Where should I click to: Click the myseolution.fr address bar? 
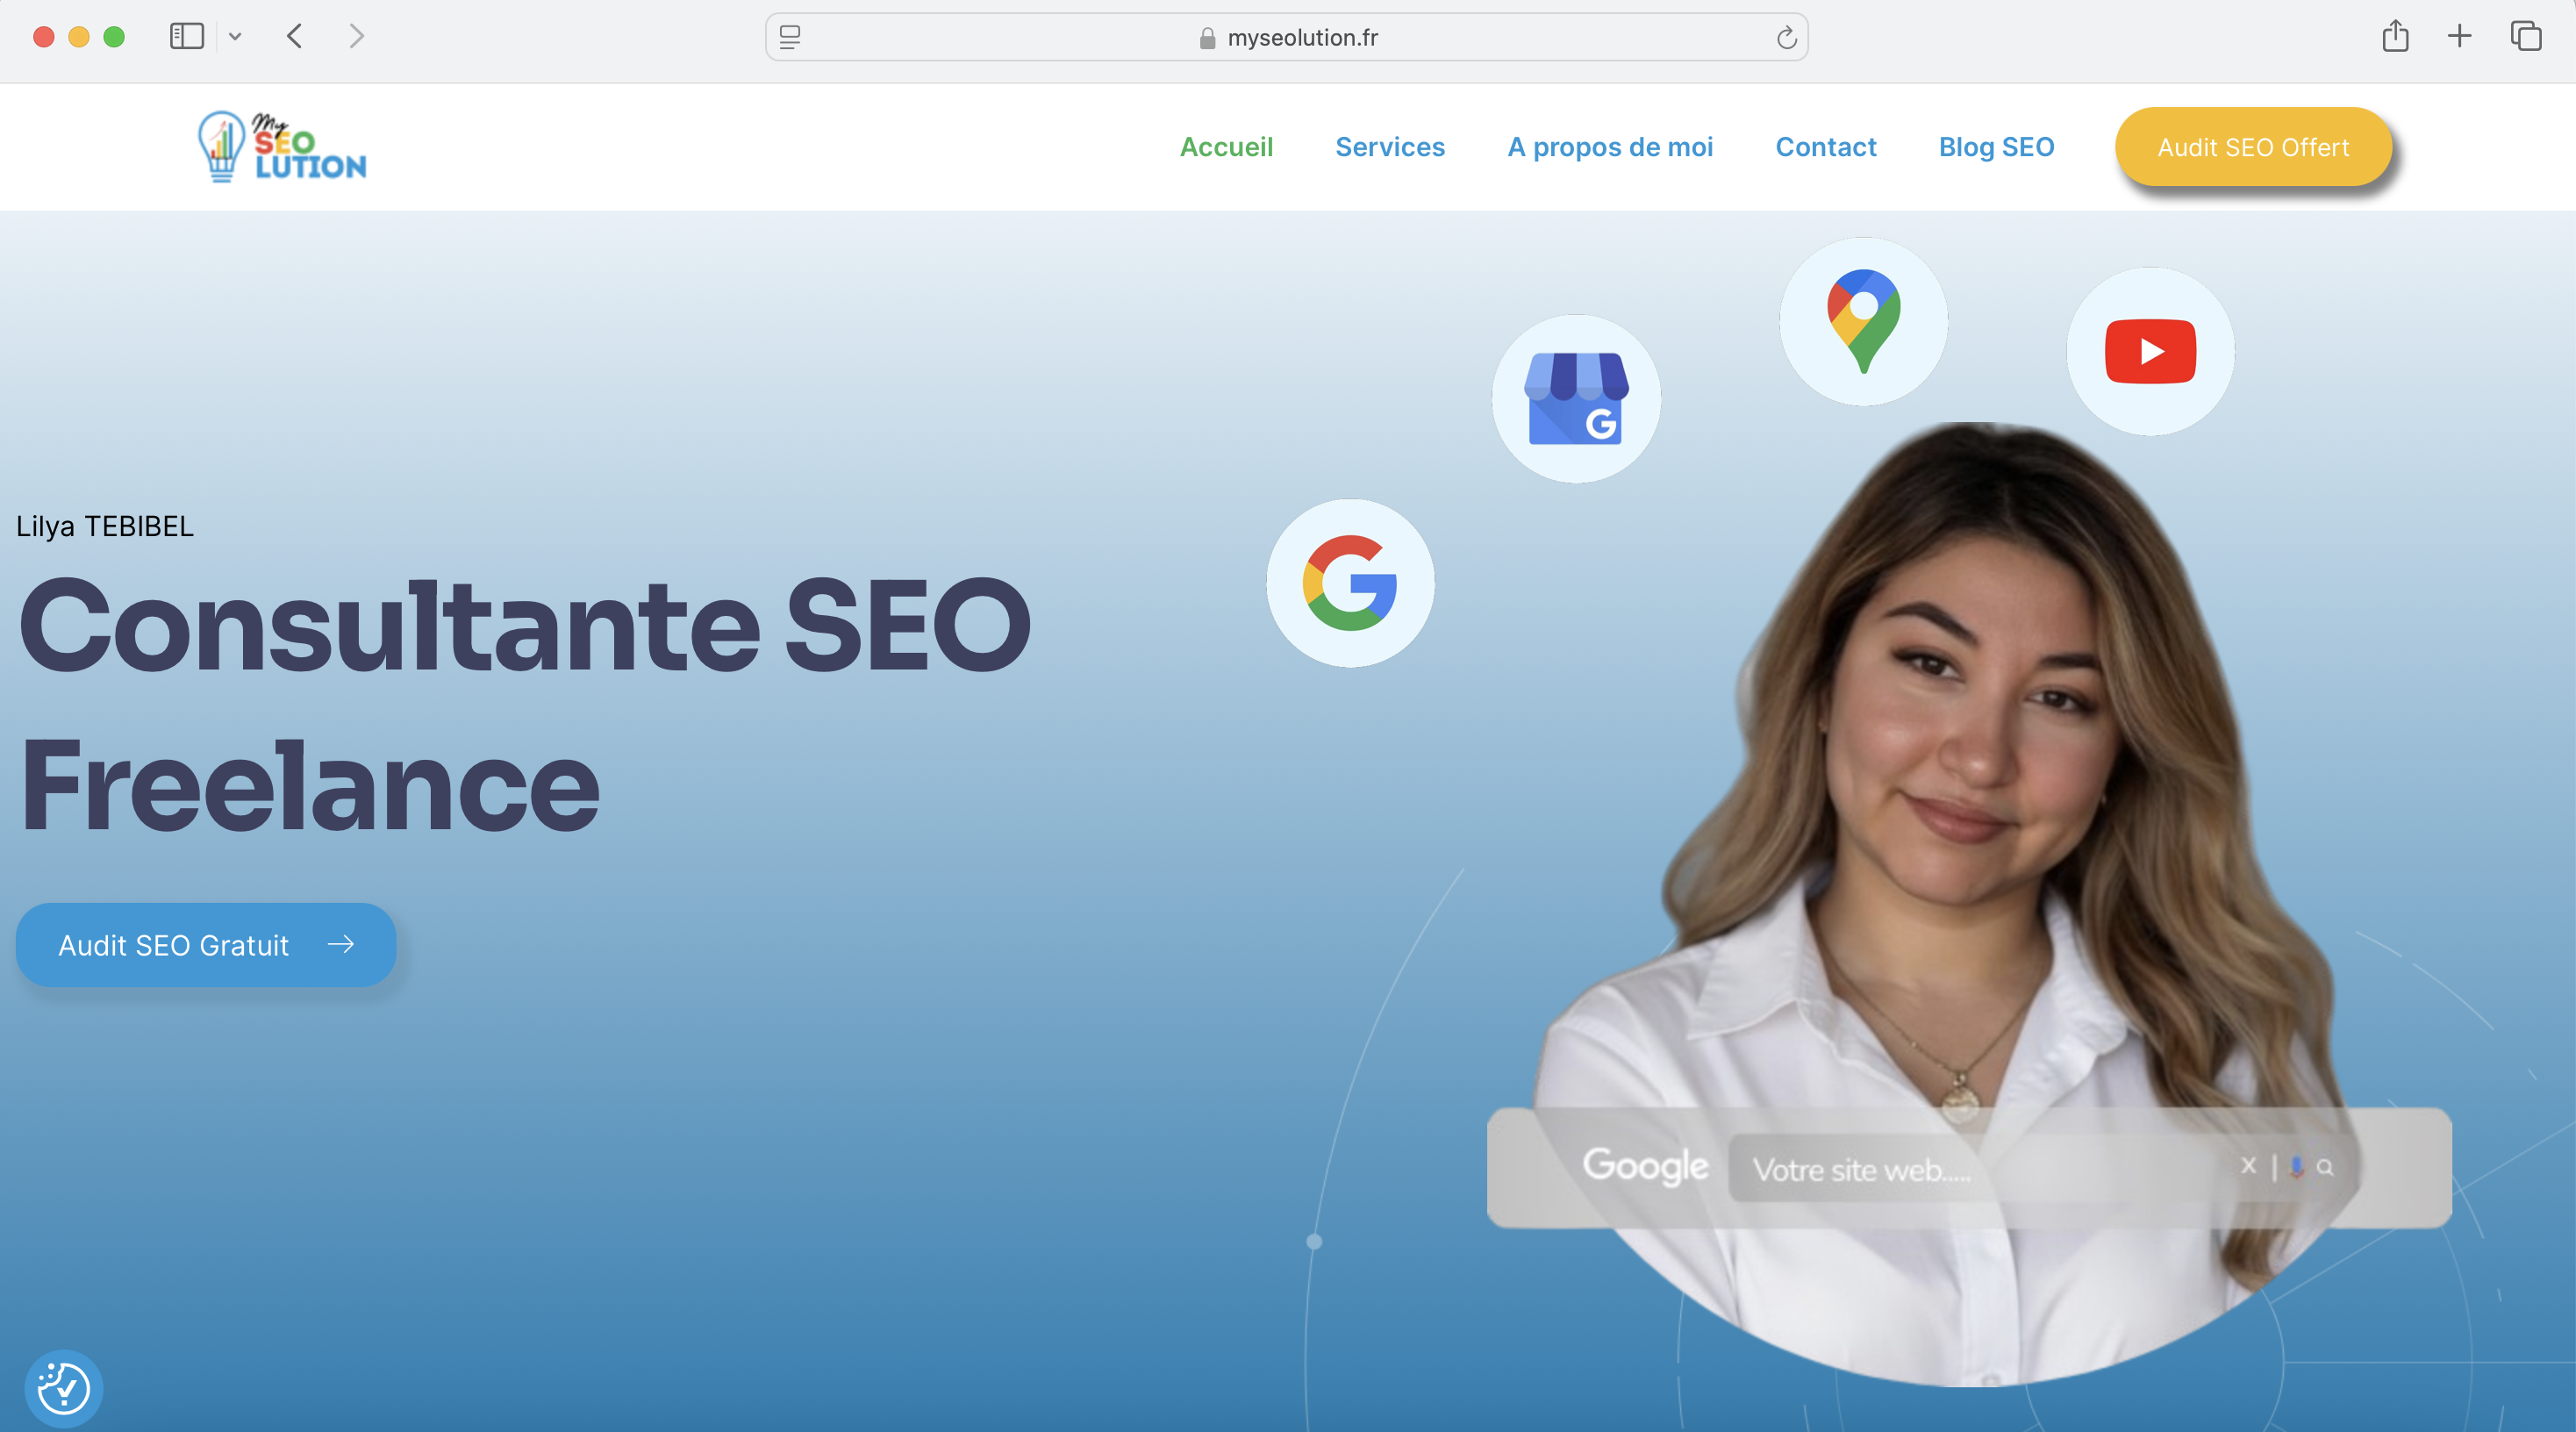point(1302,37)
